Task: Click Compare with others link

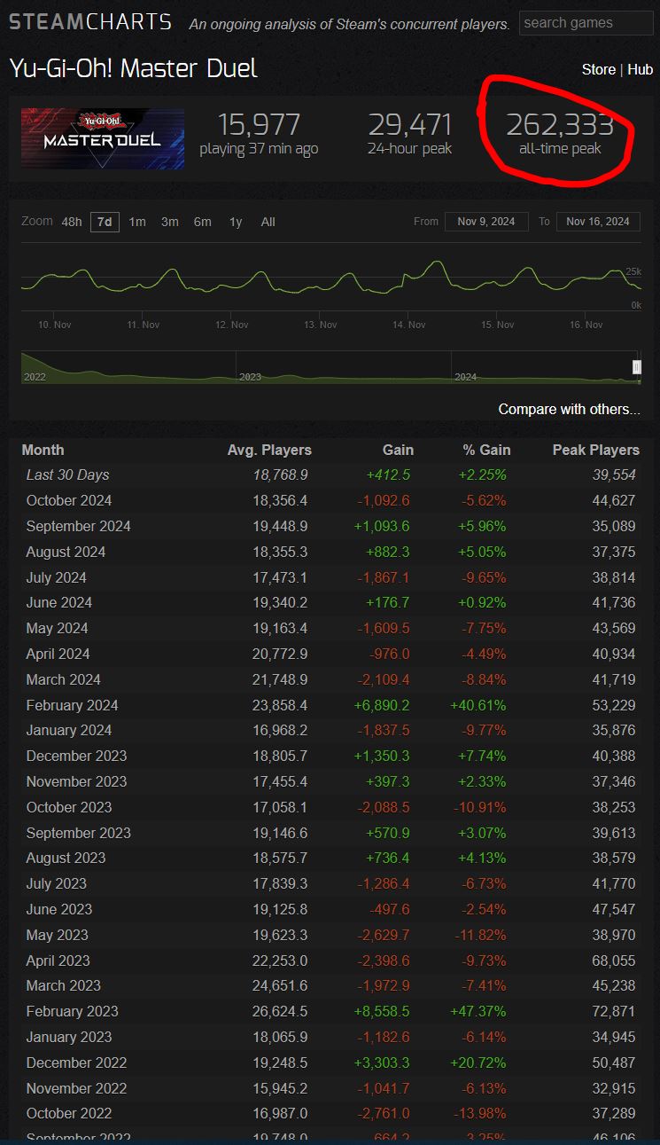Action: [x=569, y=409]
